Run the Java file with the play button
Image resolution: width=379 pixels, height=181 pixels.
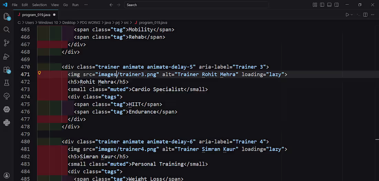(x=347, y=15)
